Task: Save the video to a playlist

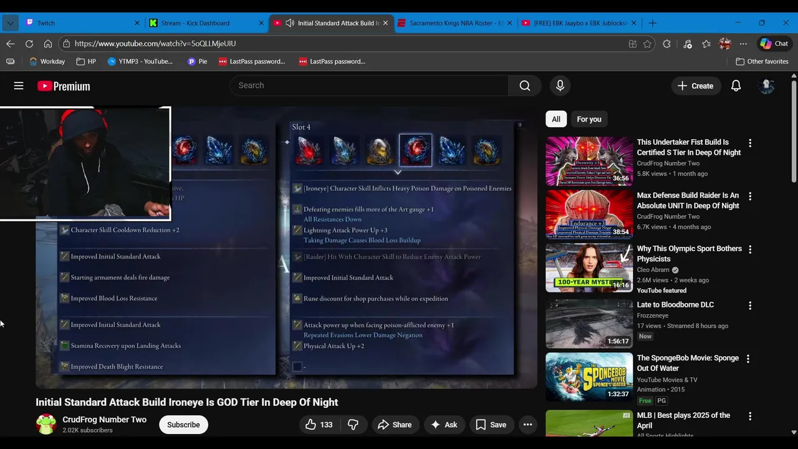Action: point(491,425)
